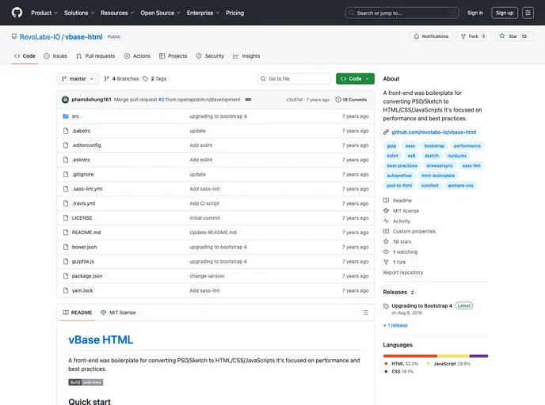Select the README tab in file viewer
This screenshot has width=545, height=405.
(x=77, y=312)
